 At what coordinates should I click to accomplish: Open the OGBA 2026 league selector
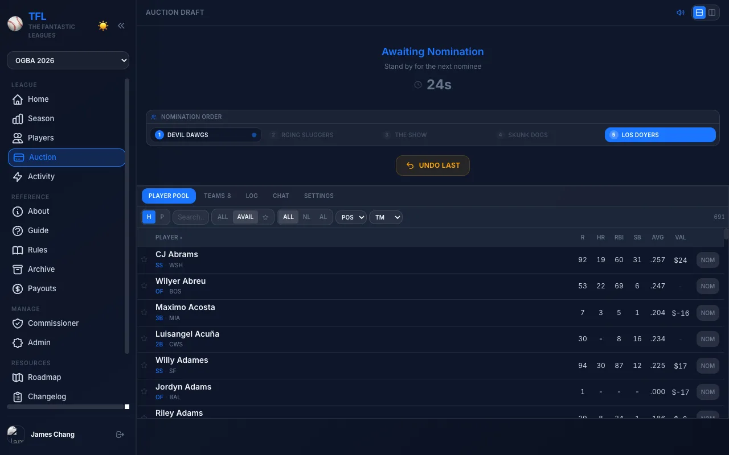(68, 60)
